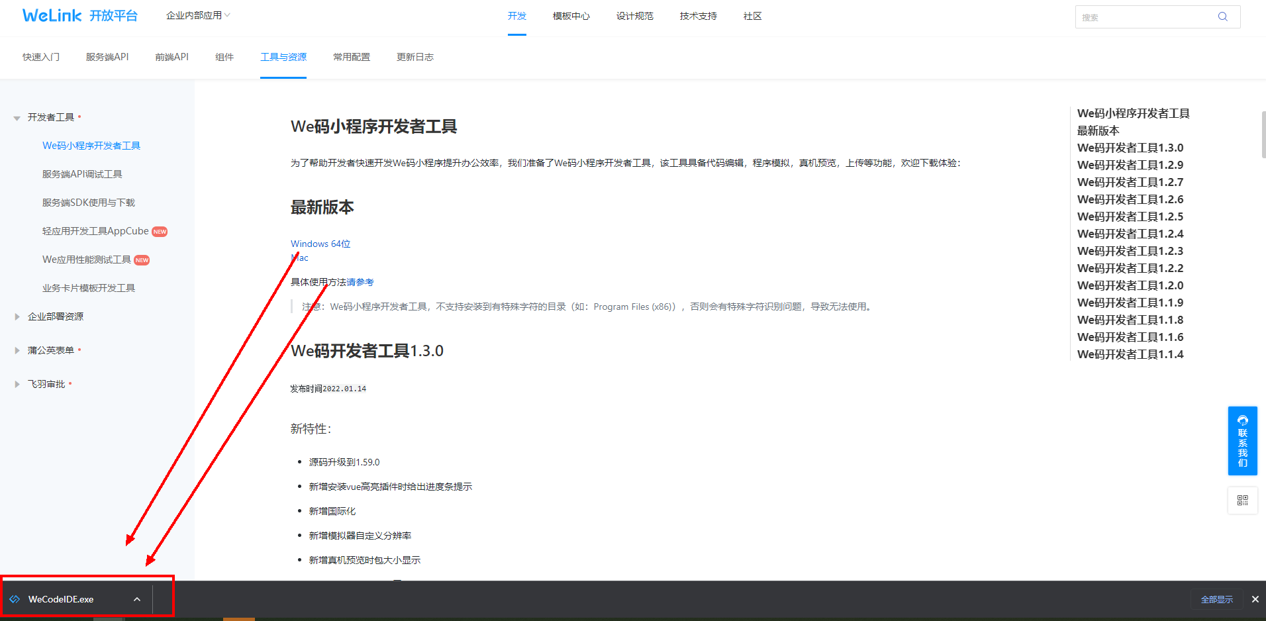Go to the 常用配置 sub-tab
The width and height of the screenshot is (1266, 621).
click(352, 57)
